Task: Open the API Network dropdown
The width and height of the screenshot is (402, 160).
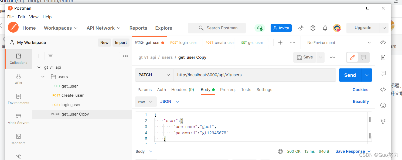Action: (104, 28)
